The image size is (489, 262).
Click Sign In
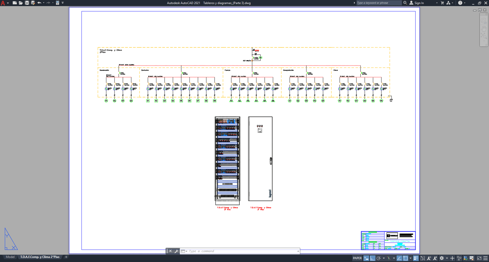click(419, 3)
